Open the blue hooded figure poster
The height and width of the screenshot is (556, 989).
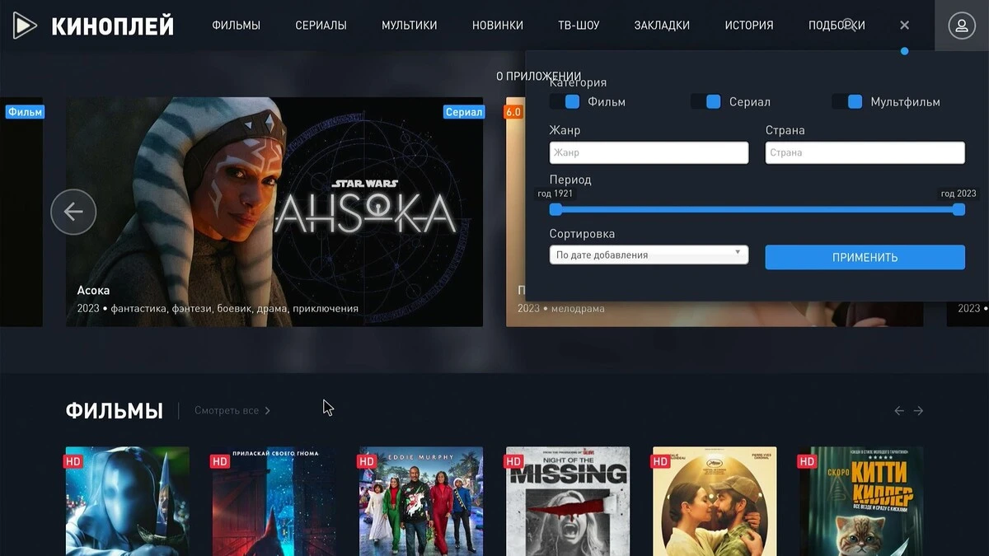click(128, 501)
